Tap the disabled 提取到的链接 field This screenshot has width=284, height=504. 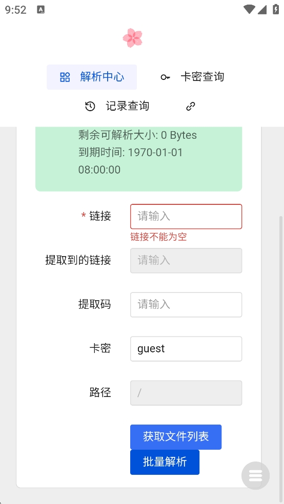186,261
